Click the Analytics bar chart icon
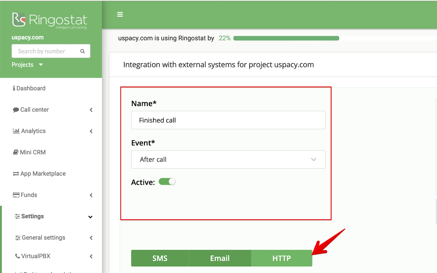Viewport: 437px width, 273px height. (16, 131)
